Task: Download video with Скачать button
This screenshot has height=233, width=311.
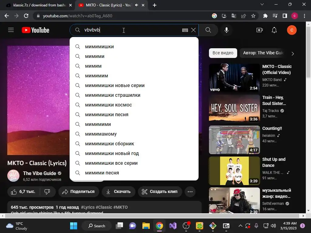Action: point(118,192)
